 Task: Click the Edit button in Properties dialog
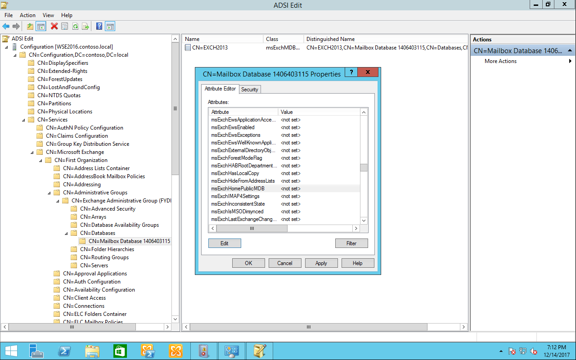(225, 243)
